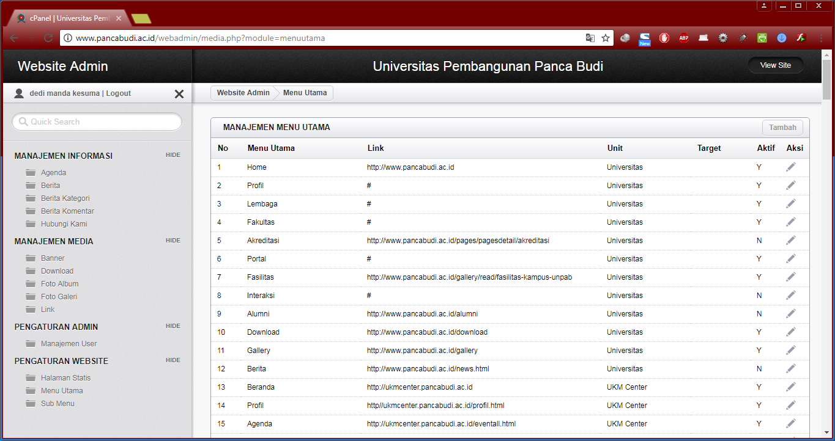
Task: Open Manajemen User from the sidebar
Action: click(x=69, y=344)
